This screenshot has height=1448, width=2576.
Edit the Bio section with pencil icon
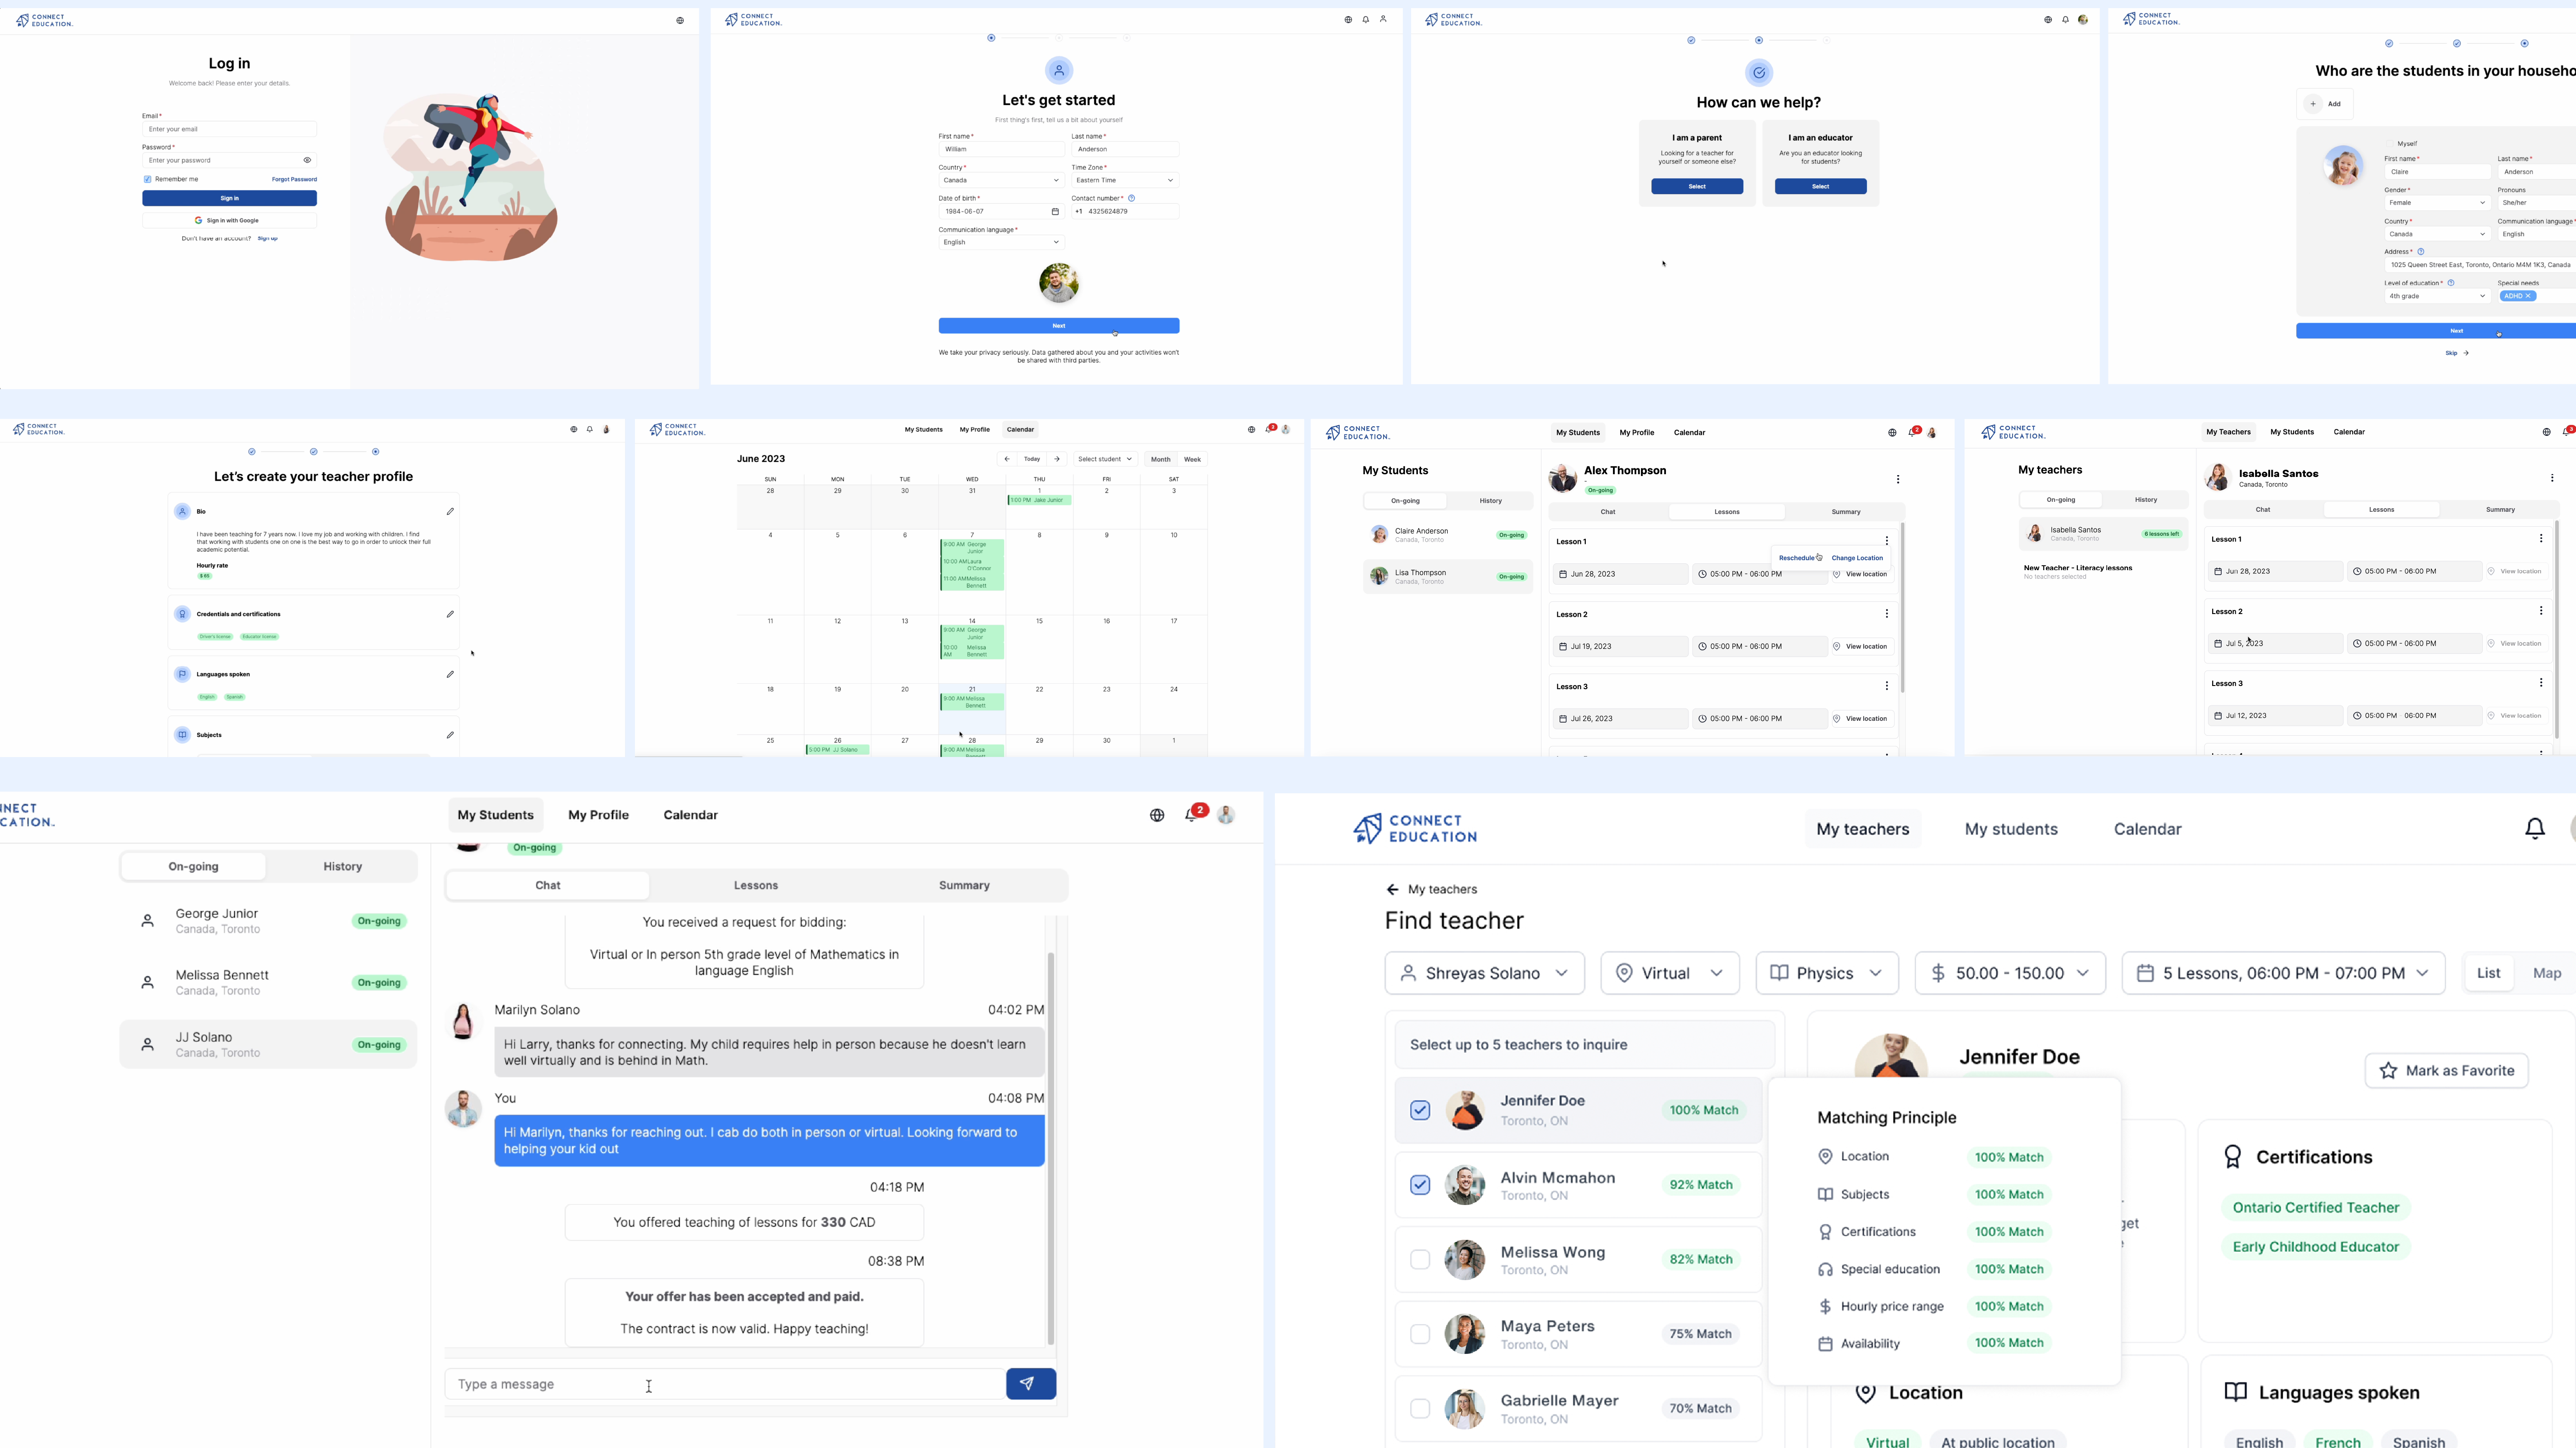click(450, 511)
